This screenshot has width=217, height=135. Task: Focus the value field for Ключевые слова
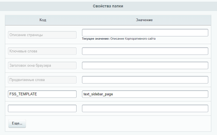(x=145, y=51)
